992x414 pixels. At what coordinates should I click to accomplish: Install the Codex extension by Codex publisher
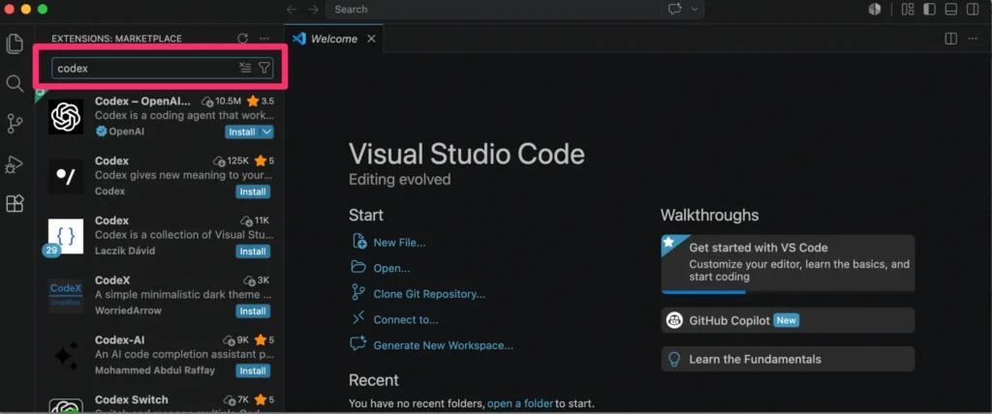coord(253,192)
